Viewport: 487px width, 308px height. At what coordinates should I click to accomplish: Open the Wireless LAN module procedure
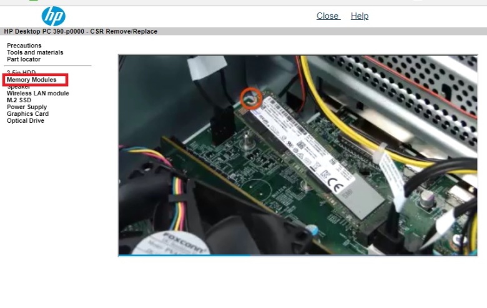coord(37,94)
